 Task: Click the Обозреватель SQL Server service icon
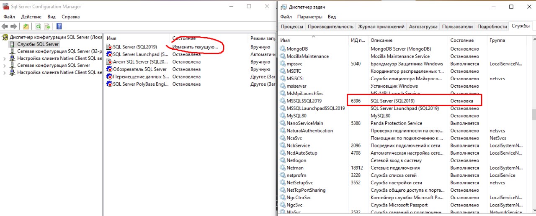[109, 69]
